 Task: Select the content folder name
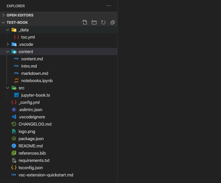coord(26,52)
